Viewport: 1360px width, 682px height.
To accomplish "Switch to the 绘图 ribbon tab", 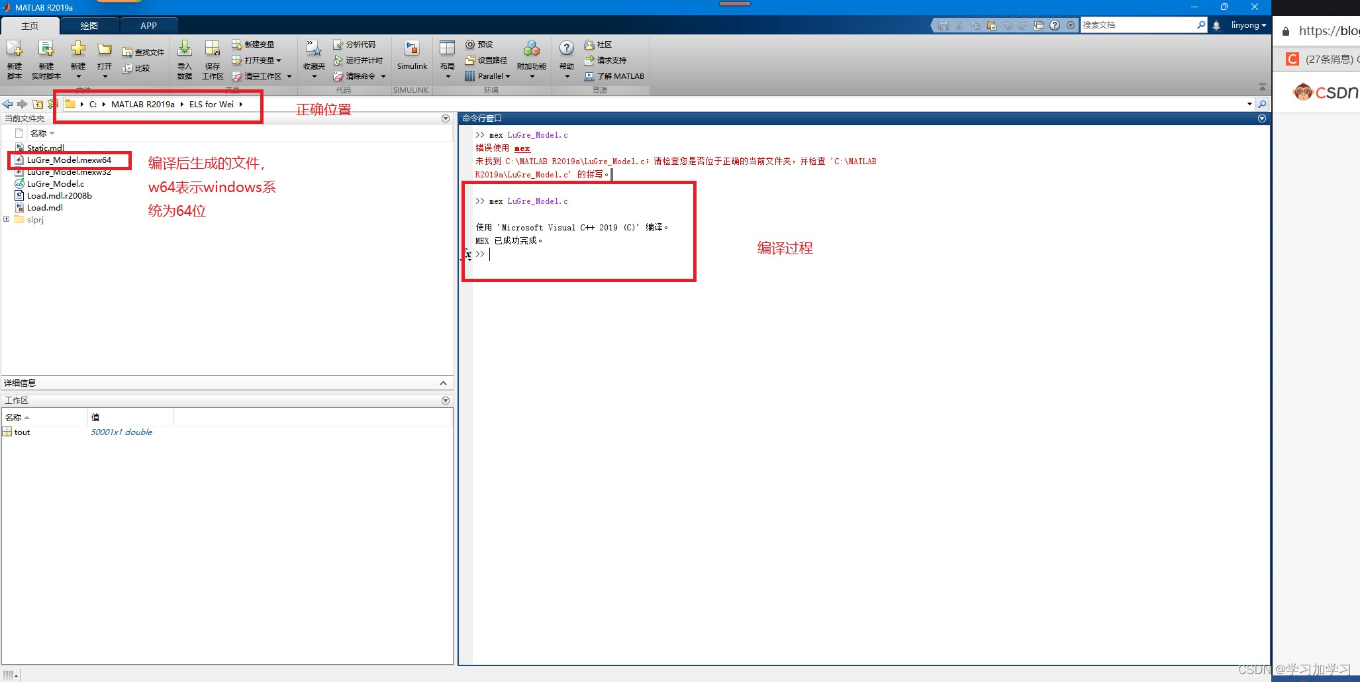I will click(x=88, y=25).
